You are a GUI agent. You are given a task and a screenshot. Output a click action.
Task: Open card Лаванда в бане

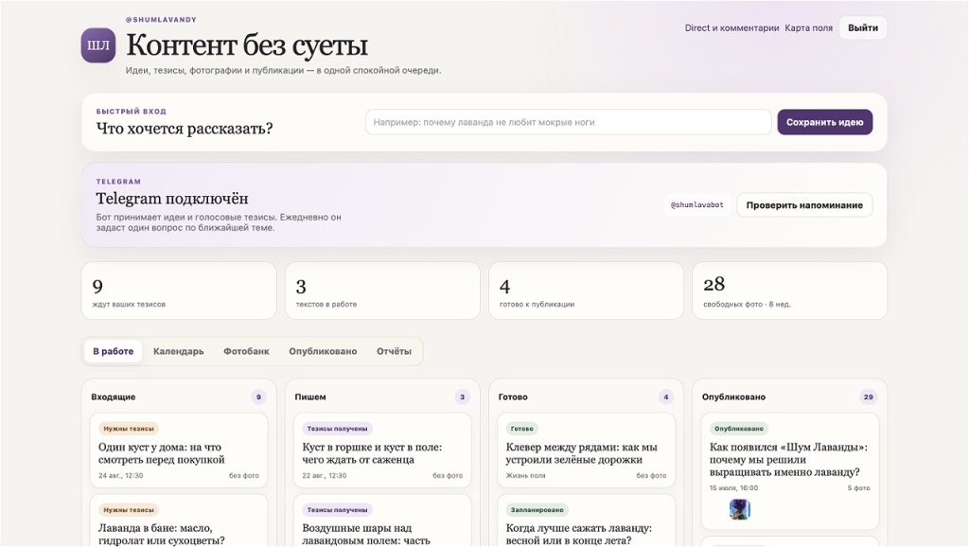(x=179, y=521)
